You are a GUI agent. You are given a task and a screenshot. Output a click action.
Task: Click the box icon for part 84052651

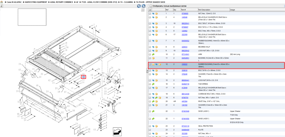153,58
